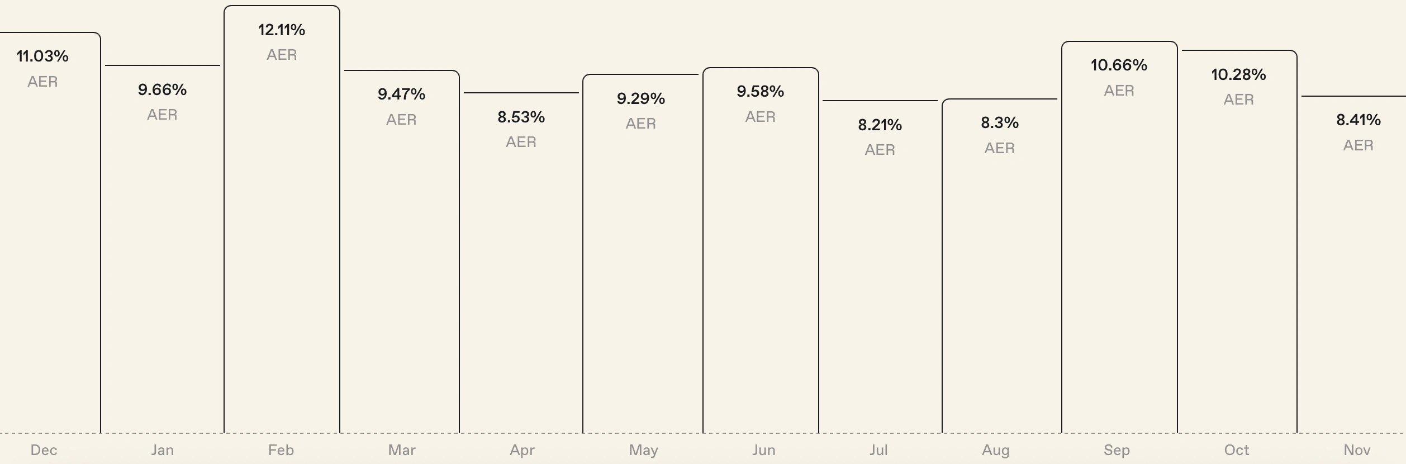Select the July bar with 8.21% AER
The height and width of the screenshot is (464, 1406).
(x=880, y=268)
